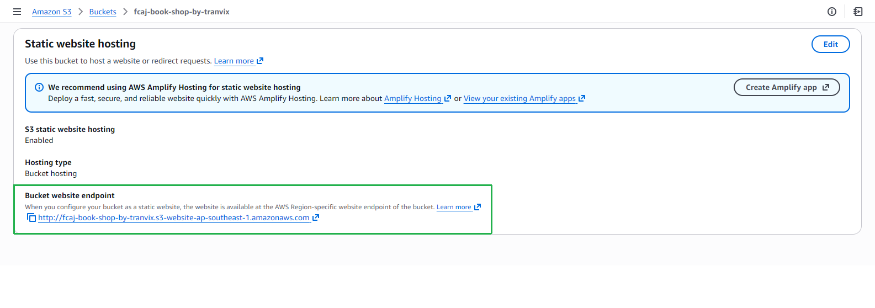Screen dimensions: 875x308
Task: Click the S3 static website hosting label
Action: pyautogui.click(x=70, y=129)
